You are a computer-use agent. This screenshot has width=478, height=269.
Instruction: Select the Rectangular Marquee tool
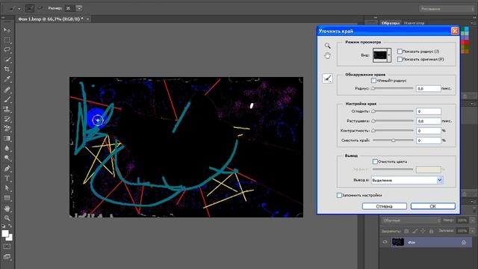(7, 40)
